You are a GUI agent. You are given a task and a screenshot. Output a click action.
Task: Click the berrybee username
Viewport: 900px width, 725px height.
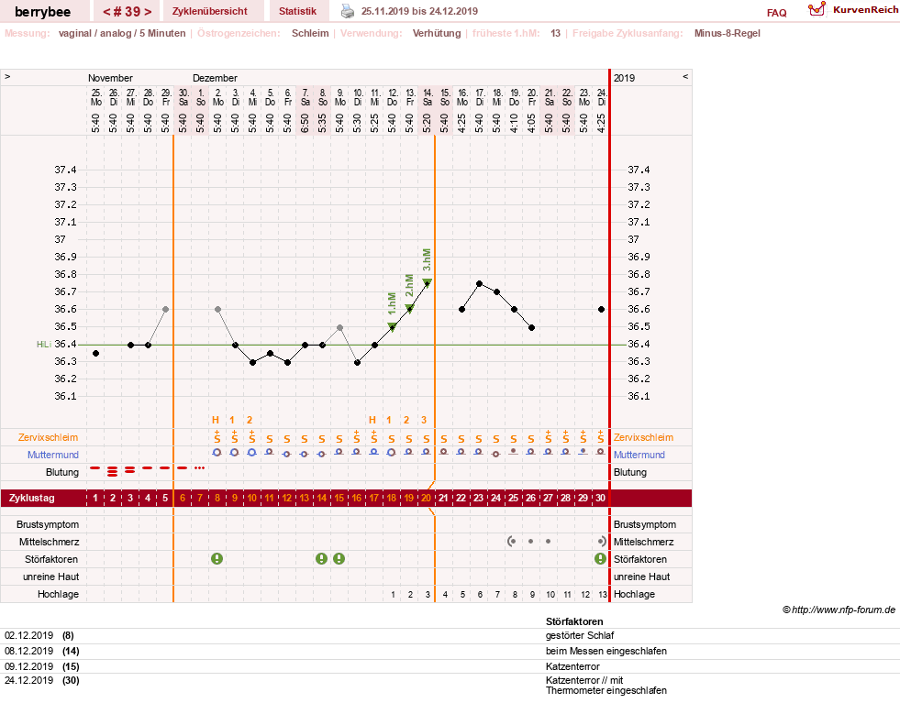coord(42,12)
